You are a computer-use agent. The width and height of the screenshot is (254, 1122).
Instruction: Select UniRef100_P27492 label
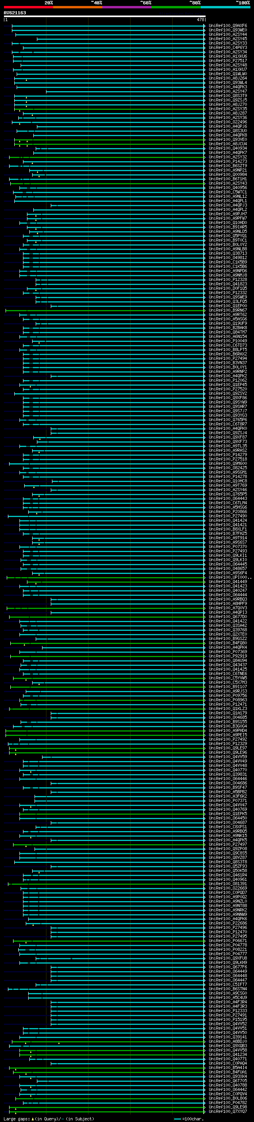click(228, 739)
